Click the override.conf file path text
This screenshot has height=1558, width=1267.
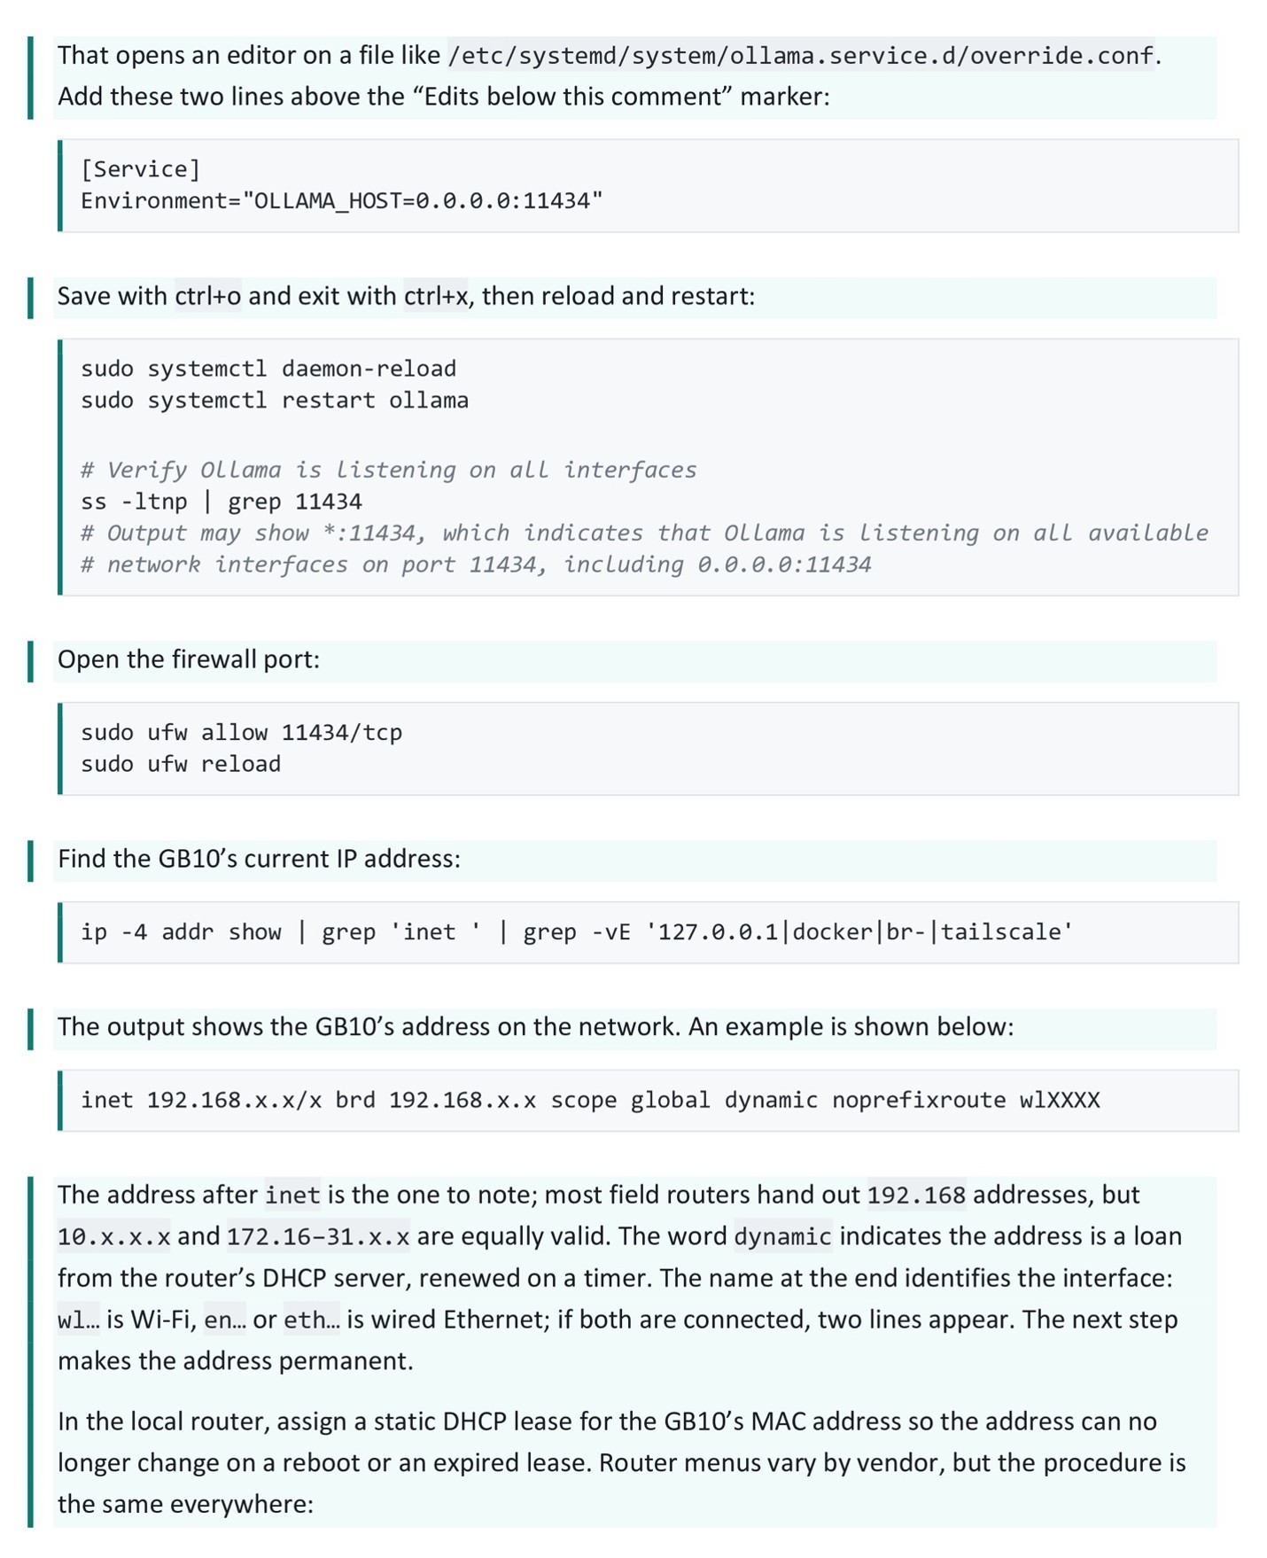(x=802, y=56)
